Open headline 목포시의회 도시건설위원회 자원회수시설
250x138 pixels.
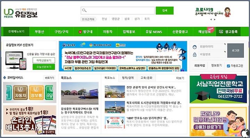tap(154, 103)
